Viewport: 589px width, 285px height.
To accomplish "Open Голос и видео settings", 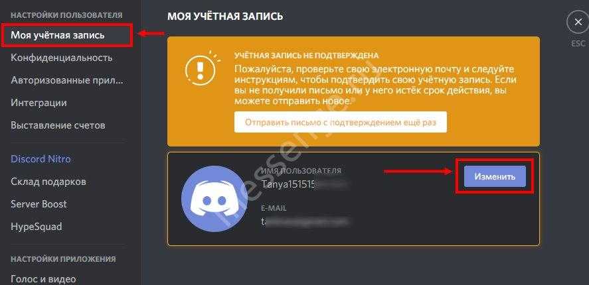I will point(43,279).
